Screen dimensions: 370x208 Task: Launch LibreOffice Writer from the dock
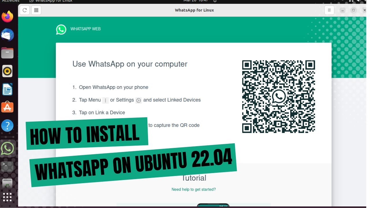pos(8,89)
